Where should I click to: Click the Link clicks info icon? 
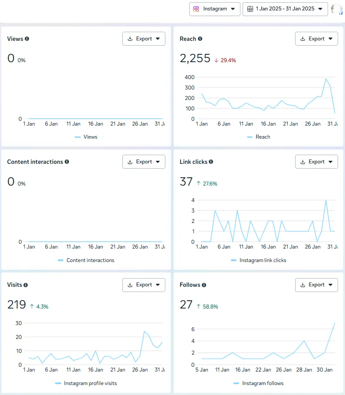211,162
